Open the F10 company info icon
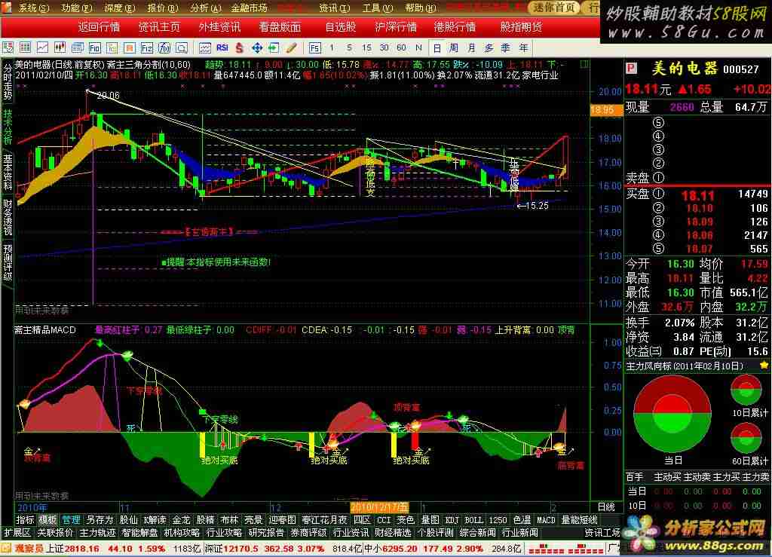The image size is (772, 557). pos(94,47)
